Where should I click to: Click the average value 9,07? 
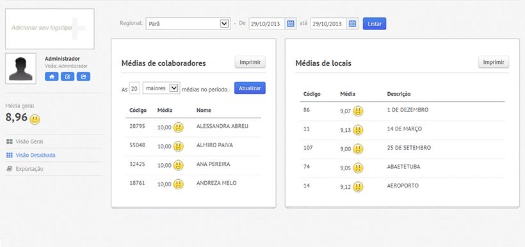[x=345, y=111]
